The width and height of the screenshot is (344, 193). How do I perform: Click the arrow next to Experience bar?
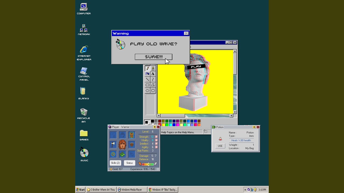point(158,169)
